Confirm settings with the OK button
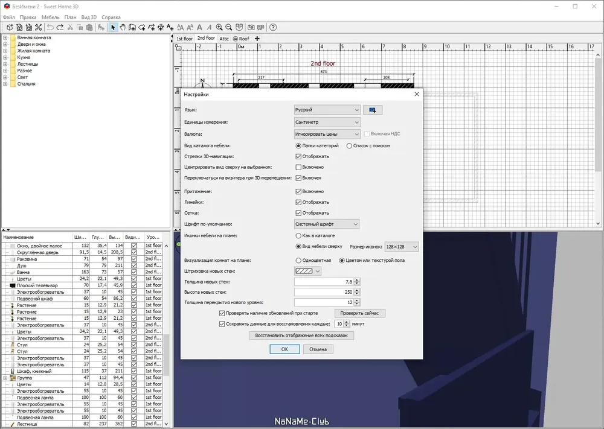 (x=284, y=349)
